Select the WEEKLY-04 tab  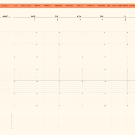[x=80, y=6]
